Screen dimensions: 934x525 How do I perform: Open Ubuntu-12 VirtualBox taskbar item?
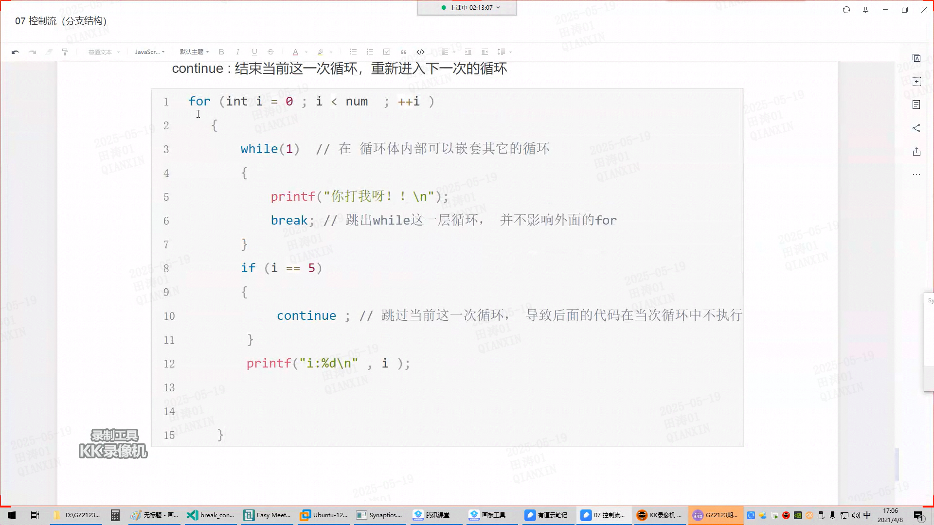pyautogui.click(x=324, y=515)
